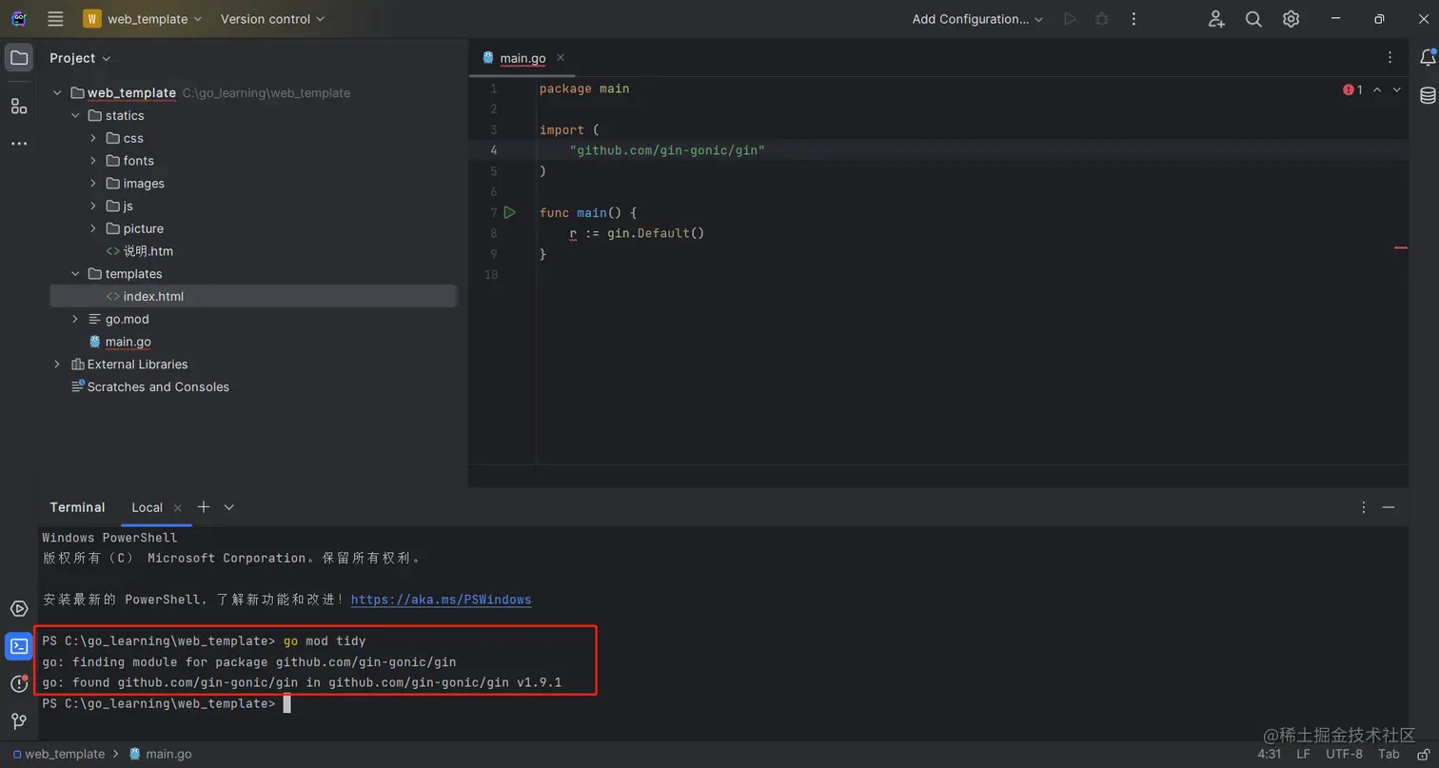Click the Search Everywhere magnifier icon

click(x=1253, y=19)
